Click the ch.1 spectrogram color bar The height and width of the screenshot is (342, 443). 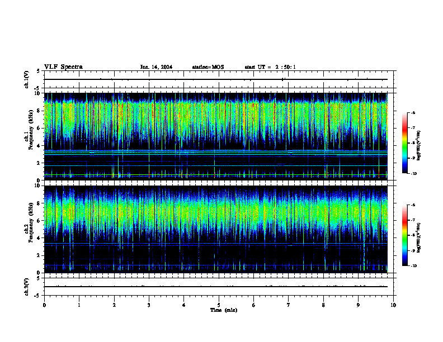[404, 143]
